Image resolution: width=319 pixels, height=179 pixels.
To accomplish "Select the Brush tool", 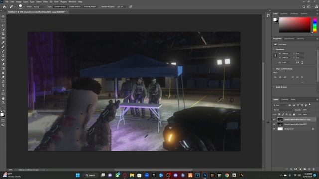I will (3, 51).
